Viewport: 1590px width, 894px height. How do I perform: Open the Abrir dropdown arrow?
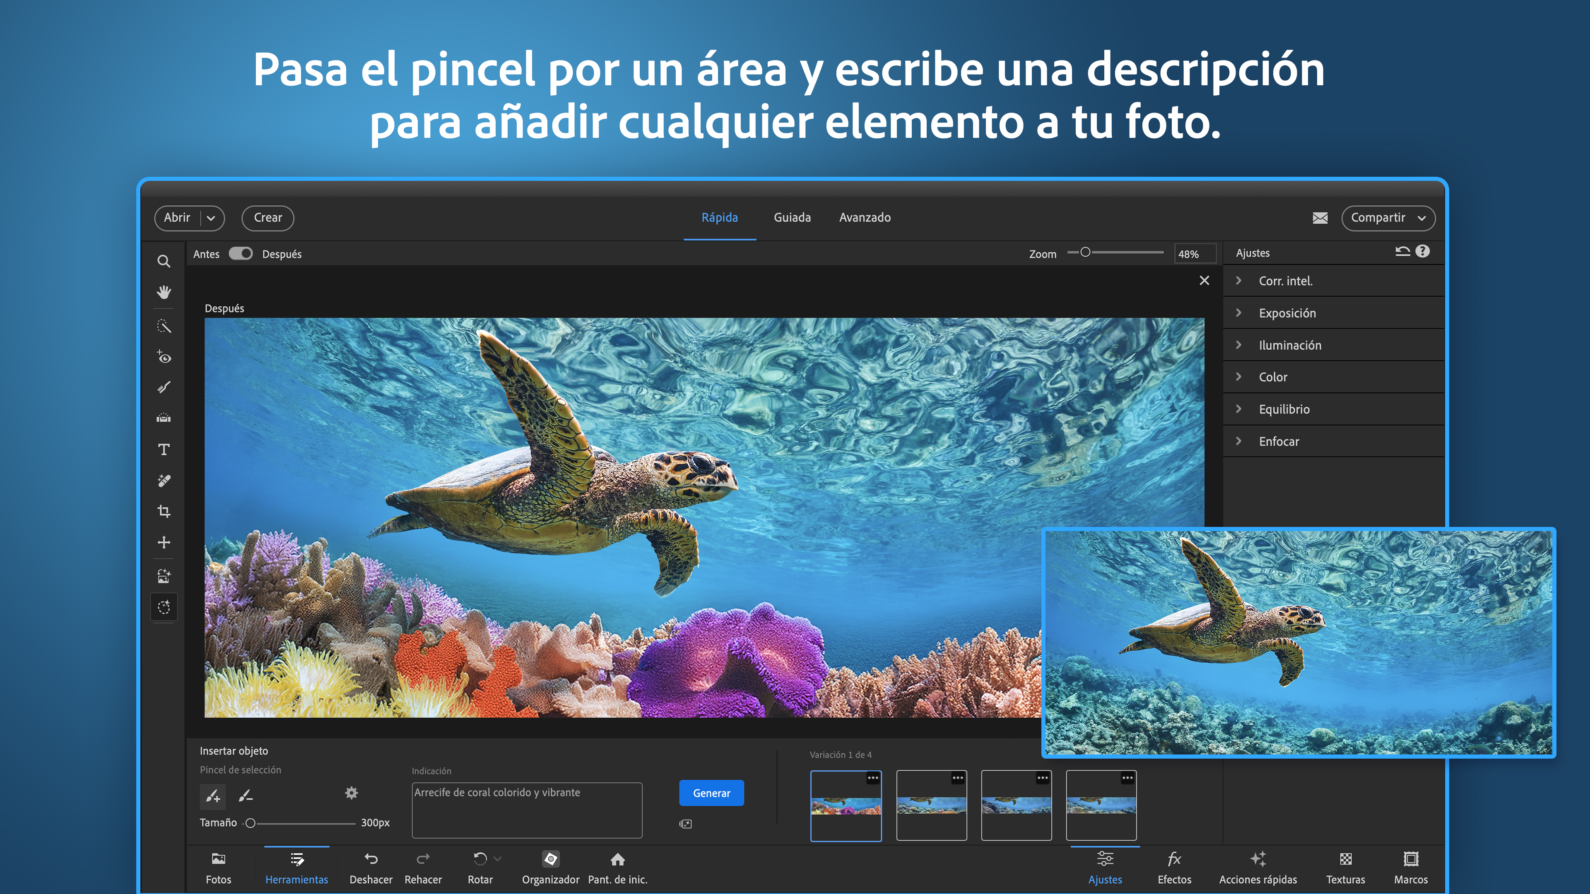(211, 218)
